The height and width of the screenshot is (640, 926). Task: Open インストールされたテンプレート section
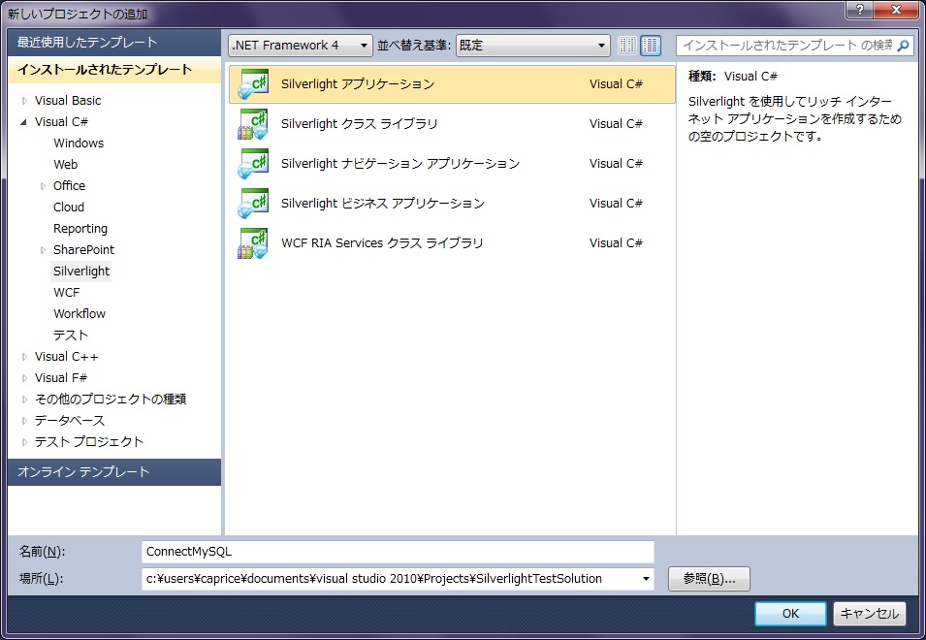(x=114, y=70)
